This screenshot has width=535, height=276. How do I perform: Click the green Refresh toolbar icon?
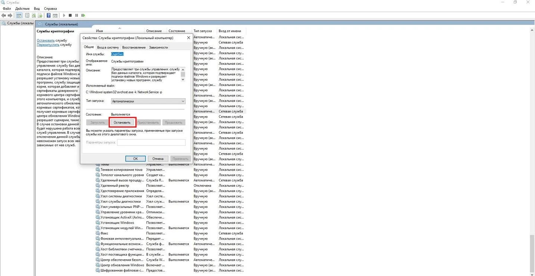(33, 15)
